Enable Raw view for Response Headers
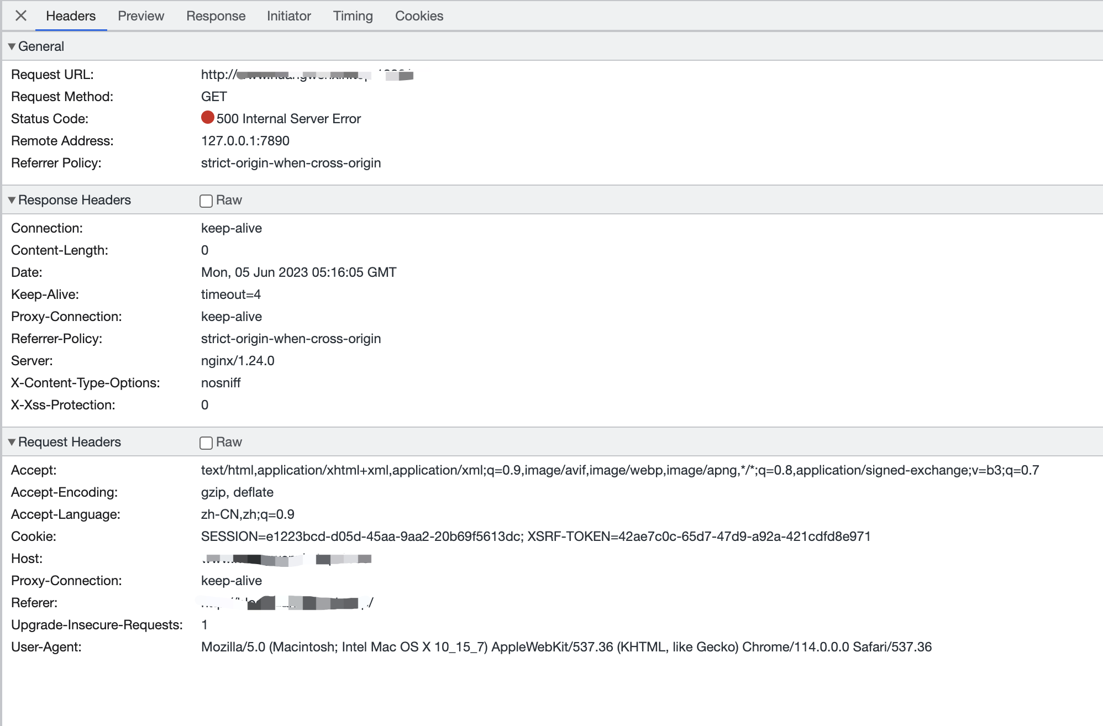 pos(206,201)
